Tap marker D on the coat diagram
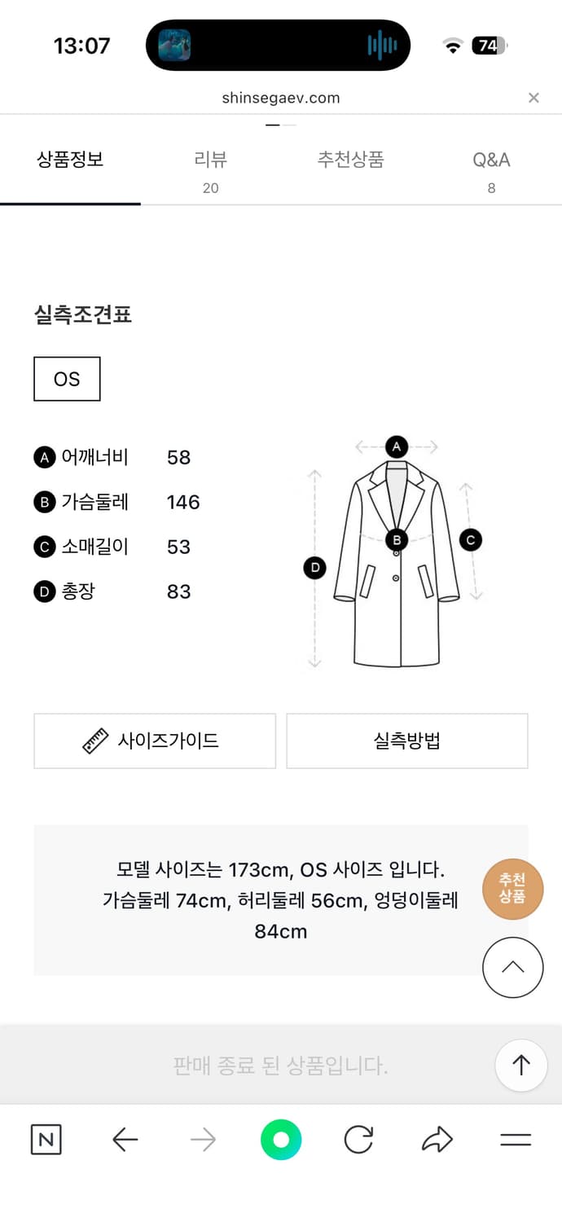The image size is (562, 1222). [314, 568]
